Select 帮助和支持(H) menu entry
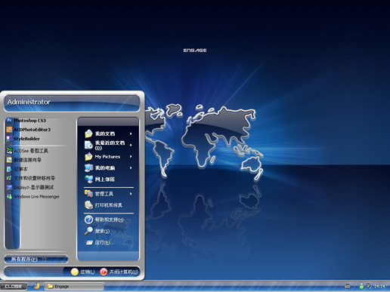390x292 pixels. [109, 220]
